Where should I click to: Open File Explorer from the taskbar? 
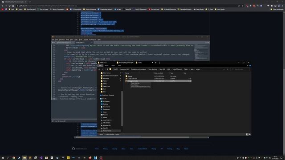coord(24,158)
